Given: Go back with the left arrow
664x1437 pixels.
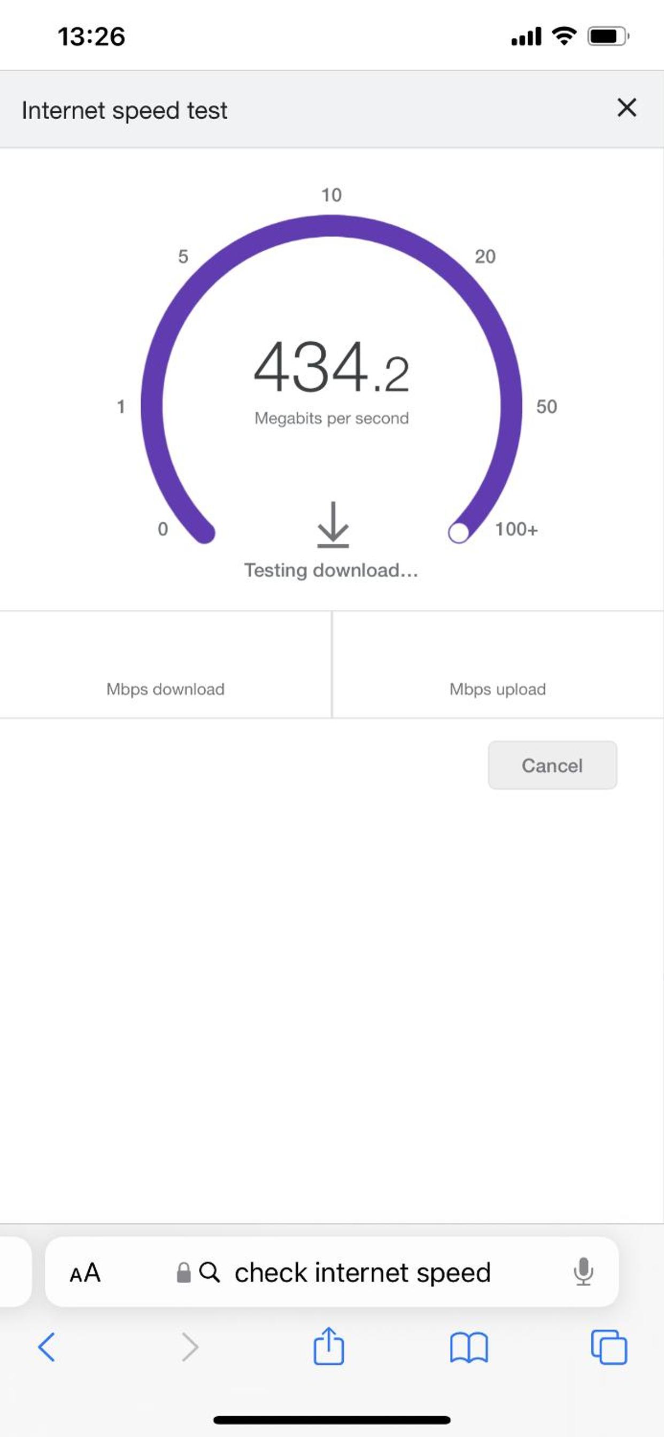Looking at the screenshot, I should 47,1348.
